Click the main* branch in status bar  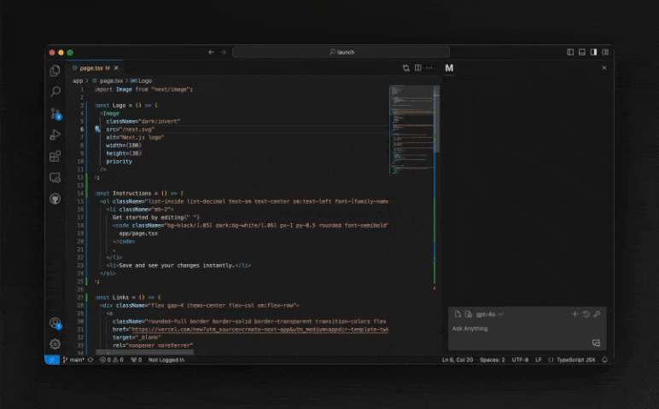pos(73,360)
